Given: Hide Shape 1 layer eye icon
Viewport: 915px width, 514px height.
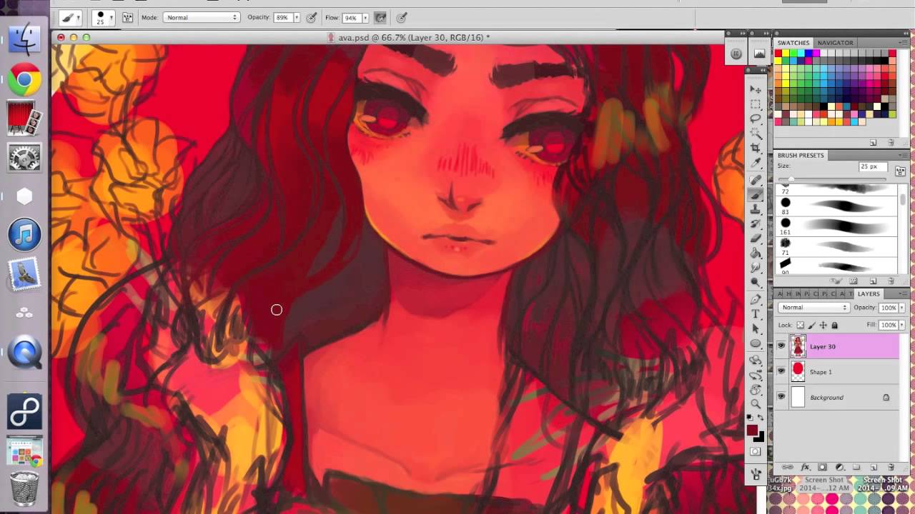Looking at the screenshot, I should [781, 371].
